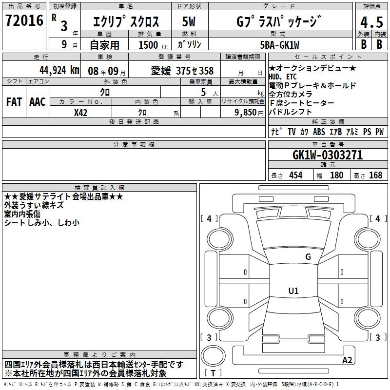Select the パドルシフト sales point
Screen dimensions: 390x390
click(291, 112)
